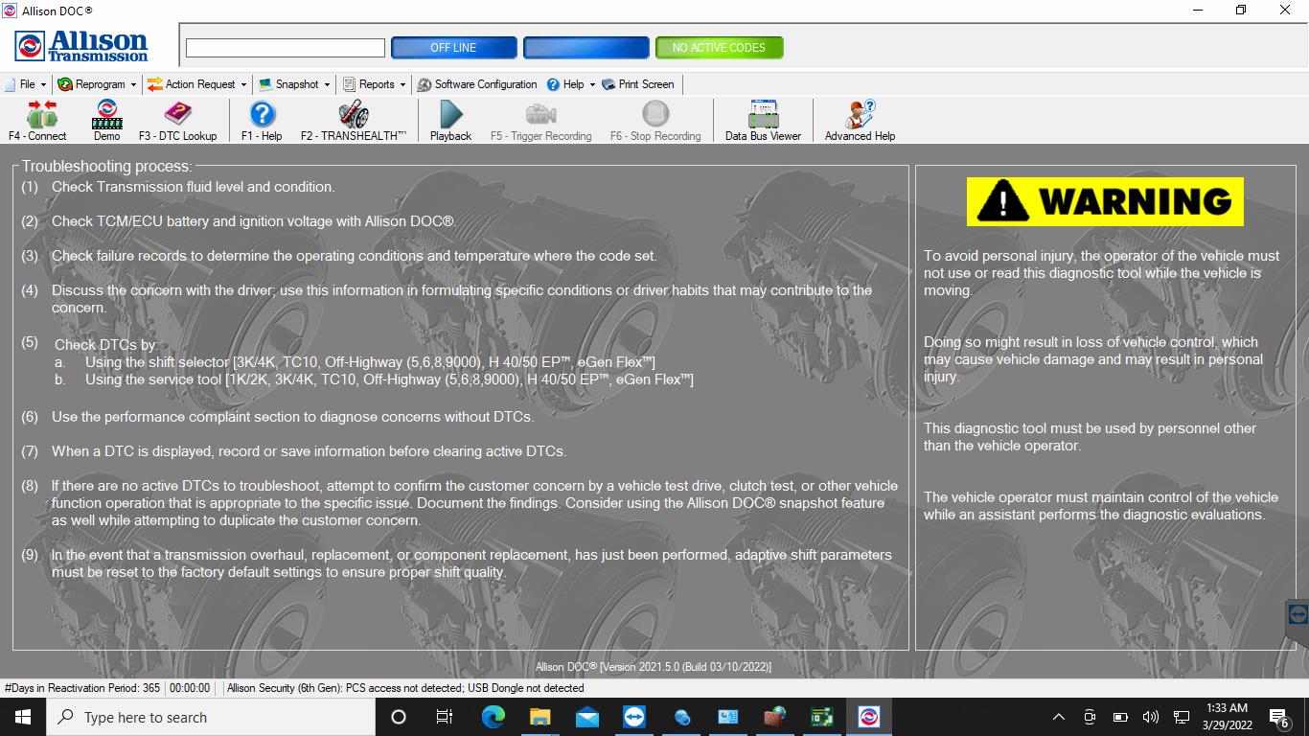
Task: Open Cortana from the taskbar
Action: tap(399, 717)
